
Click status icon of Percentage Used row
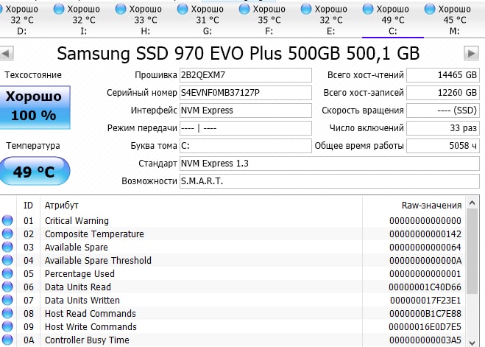7,274
